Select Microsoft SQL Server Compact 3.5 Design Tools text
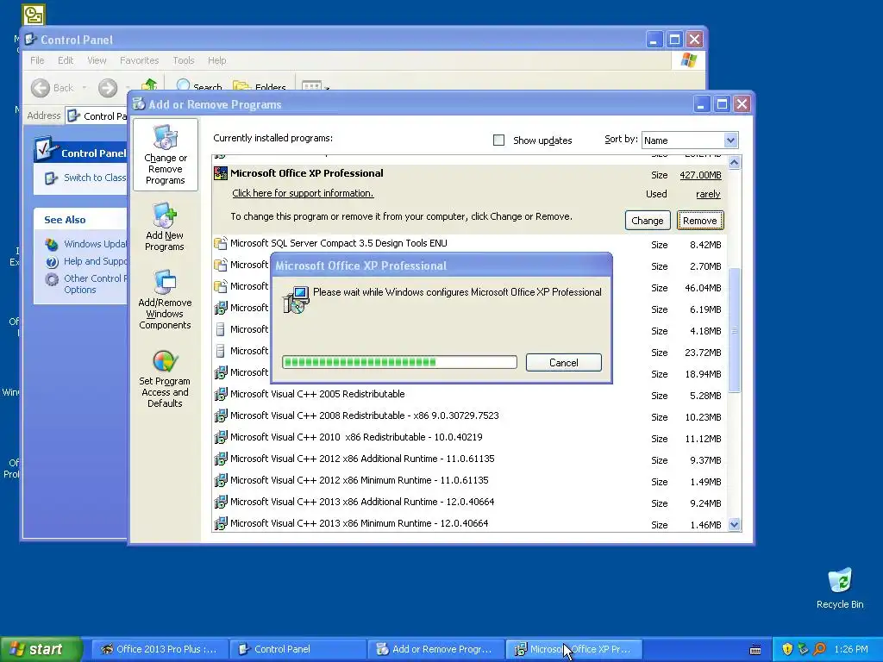The width and height of the screenshot is (883, 662). [338, 243]
